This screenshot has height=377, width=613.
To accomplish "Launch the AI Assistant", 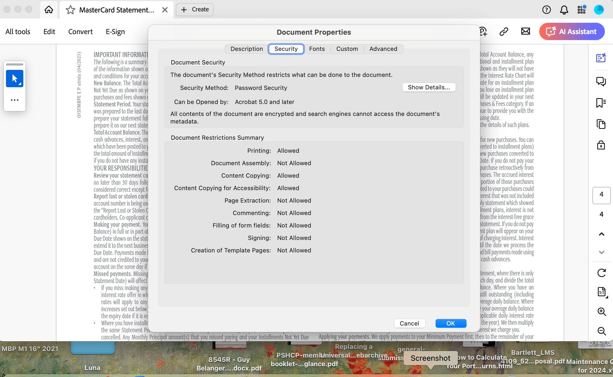I will (572, 31).
